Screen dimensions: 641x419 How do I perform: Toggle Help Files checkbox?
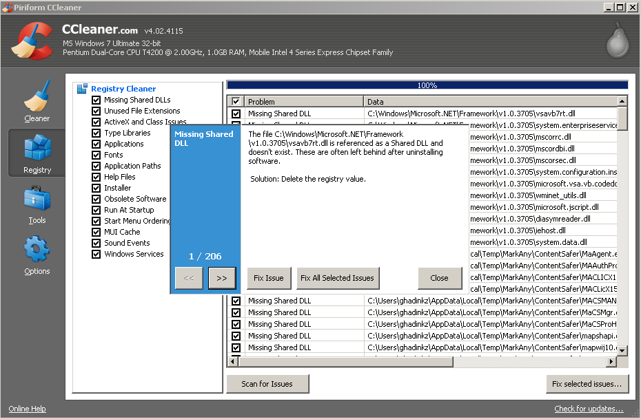coord(96,177)
